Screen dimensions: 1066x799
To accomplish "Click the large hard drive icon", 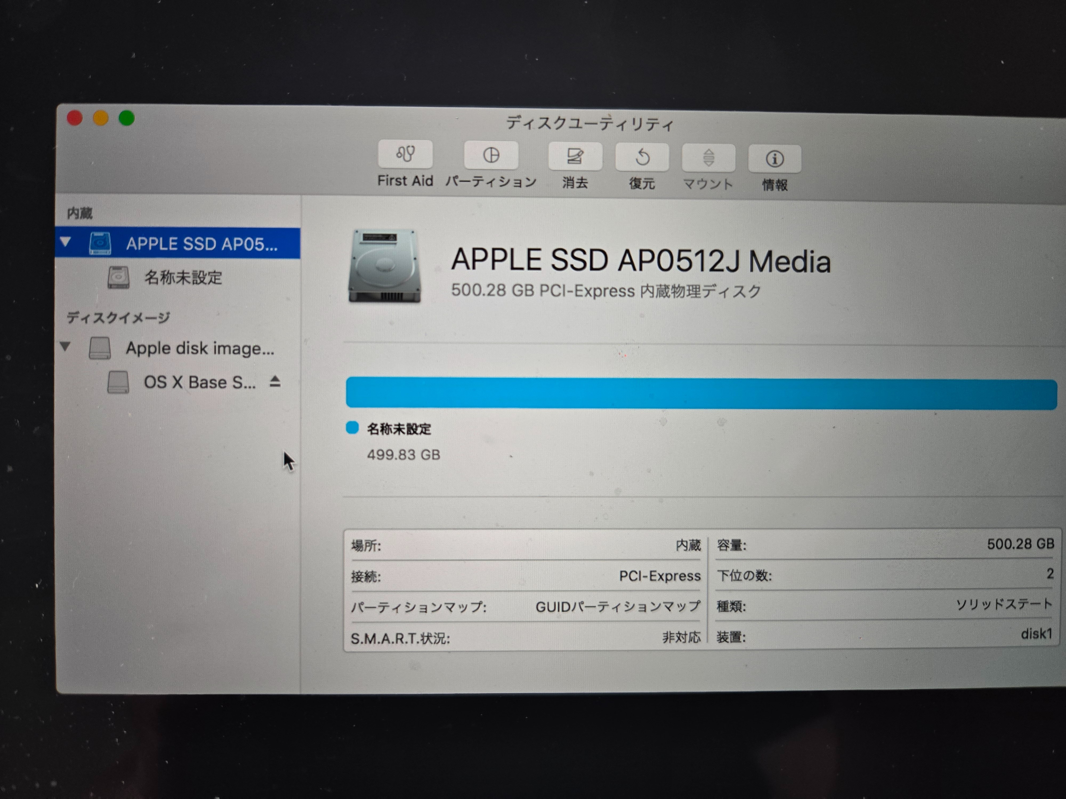I will 384,266.
